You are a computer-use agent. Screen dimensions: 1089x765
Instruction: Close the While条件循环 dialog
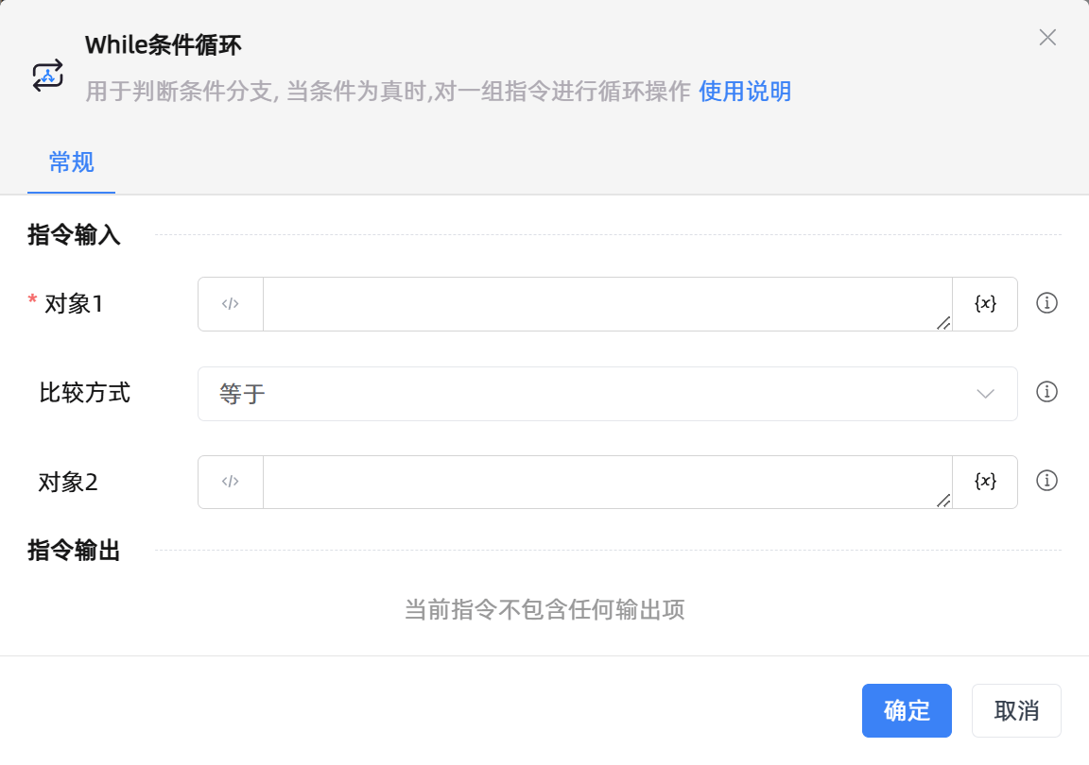point(1047,38)
